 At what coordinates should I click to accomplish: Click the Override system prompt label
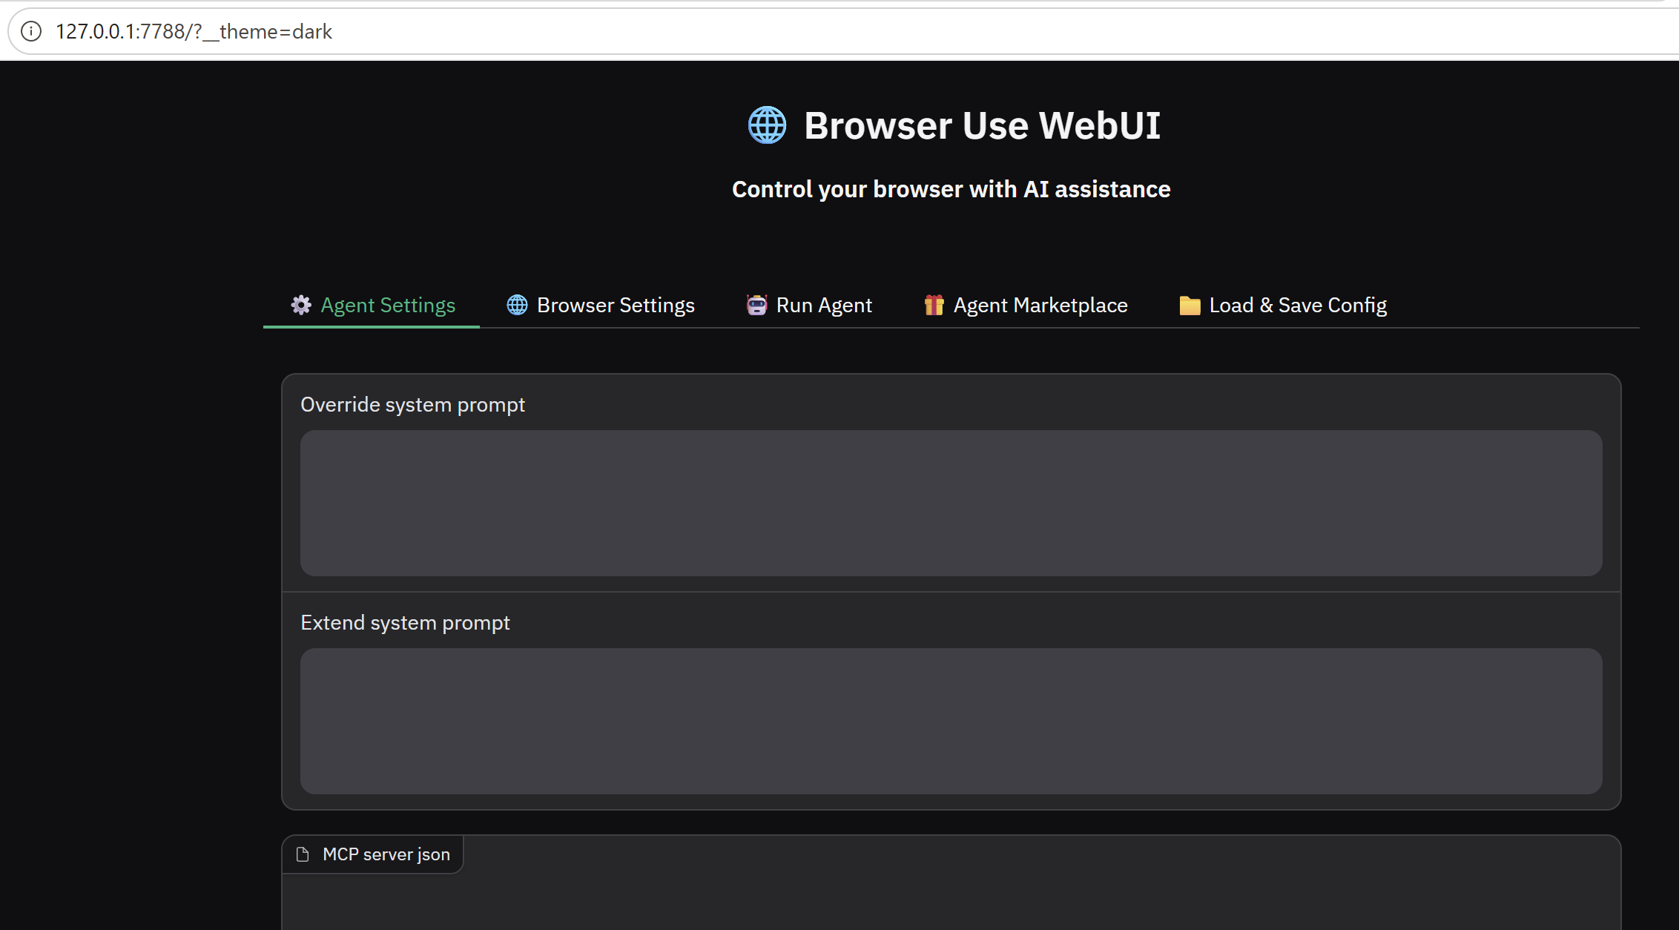pos(412,405)
